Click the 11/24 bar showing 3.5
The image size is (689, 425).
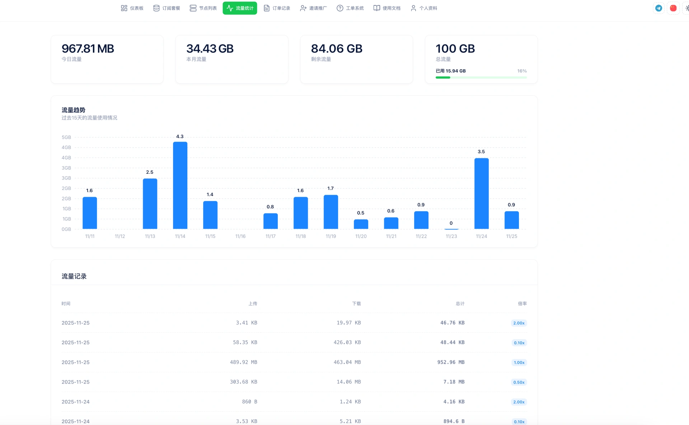point(481,193)
